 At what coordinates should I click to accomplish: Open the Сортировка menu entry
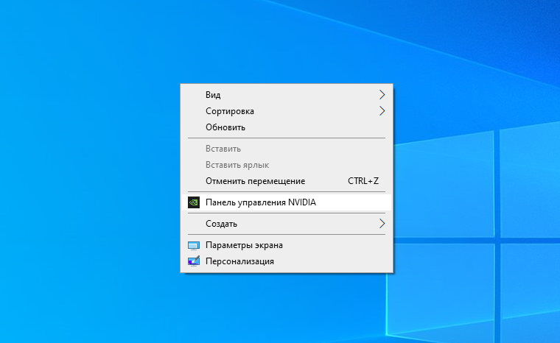287,111
